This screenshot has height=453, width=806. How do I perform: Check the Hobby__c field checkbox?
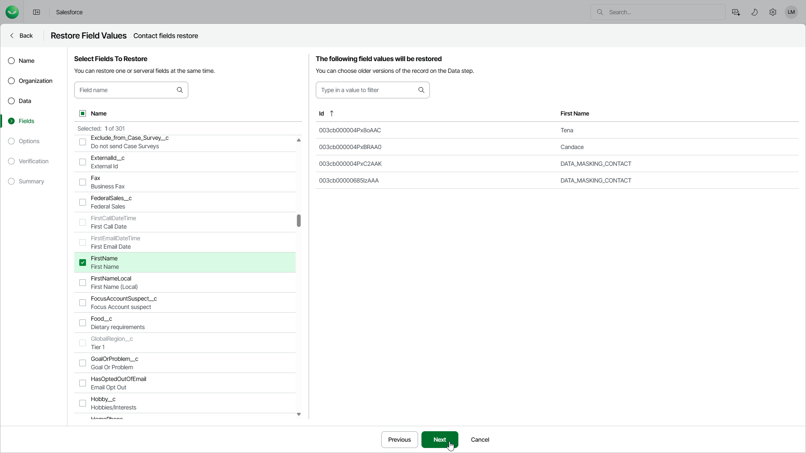coord(83,403)
